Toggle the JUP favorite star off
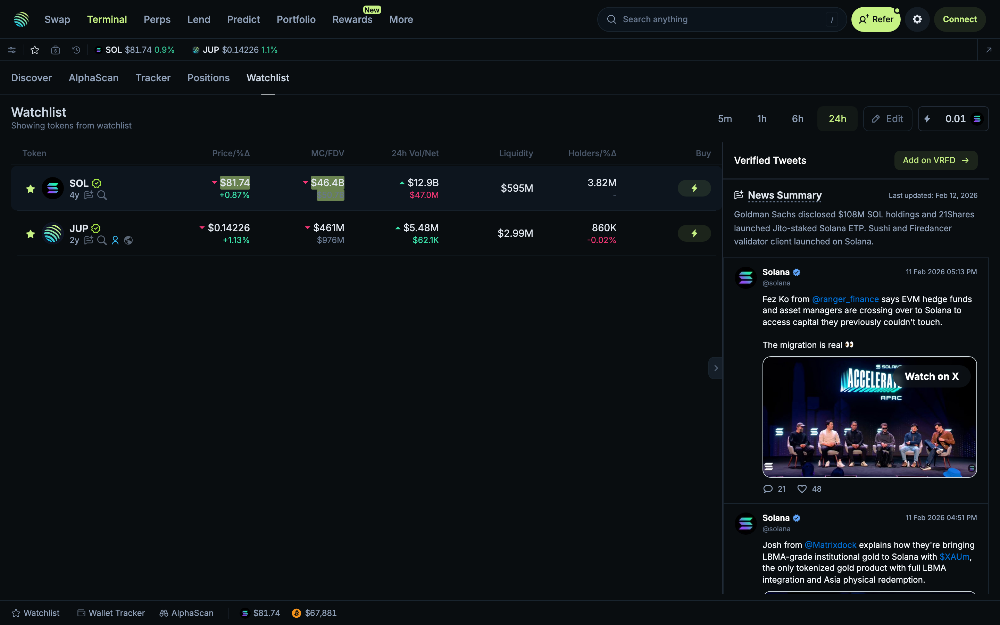 (30, 234)
